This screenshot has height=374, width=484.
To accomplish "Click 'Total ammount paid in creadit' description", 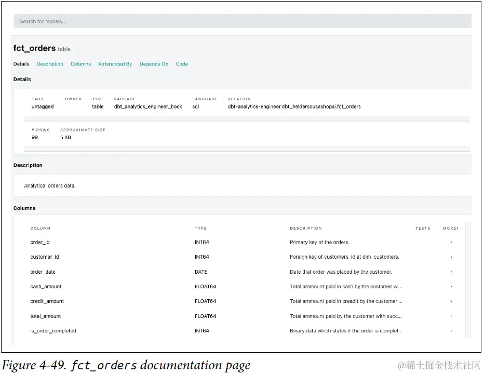I will tap(346, 301).
